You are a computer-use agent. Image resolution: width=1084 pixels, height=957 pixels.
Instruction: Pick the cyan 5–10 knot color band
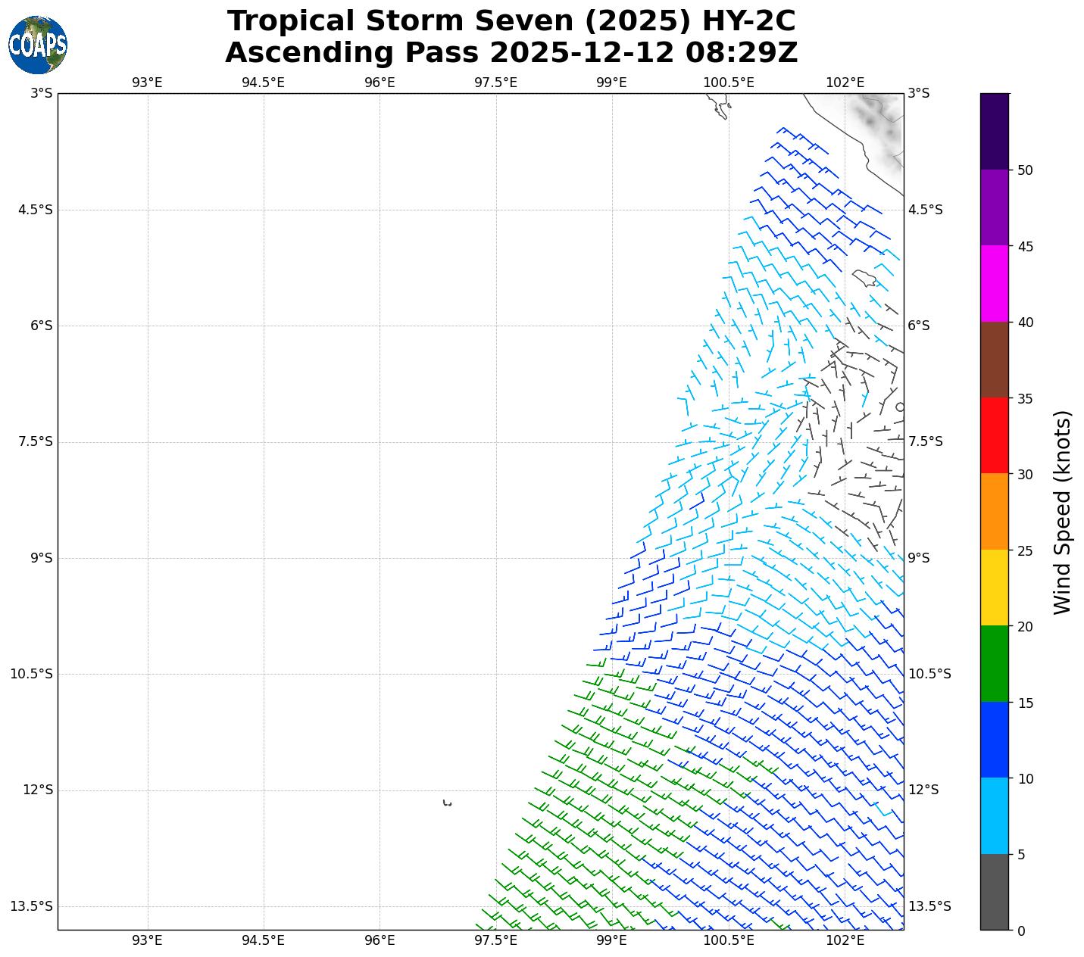tap(994, 816)
